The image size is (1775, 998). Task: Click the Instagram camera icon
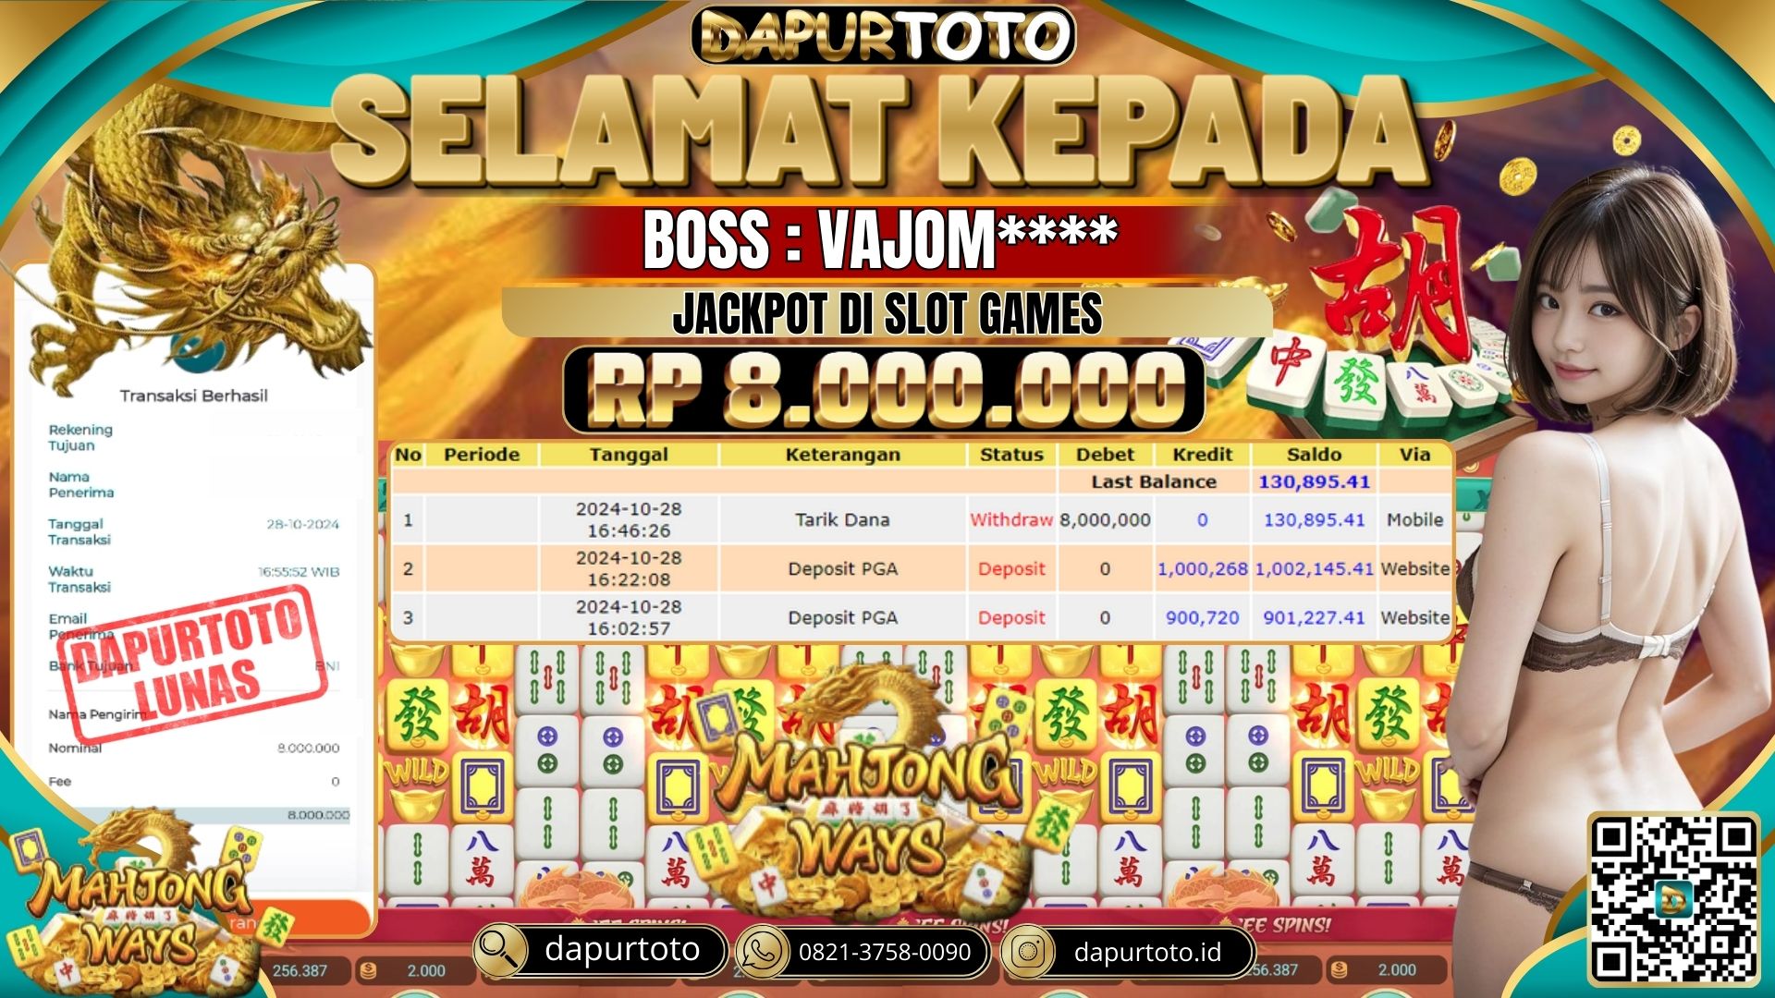click(1027, 952)
